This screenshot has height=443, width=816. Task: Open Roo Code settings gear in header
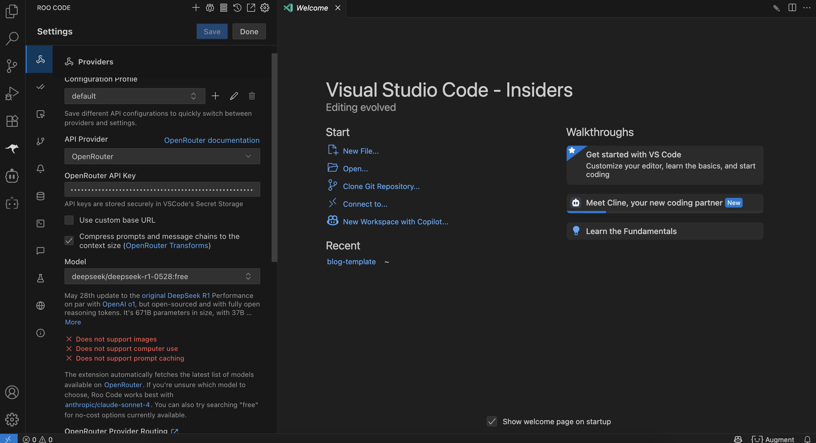tap(265, 8)
